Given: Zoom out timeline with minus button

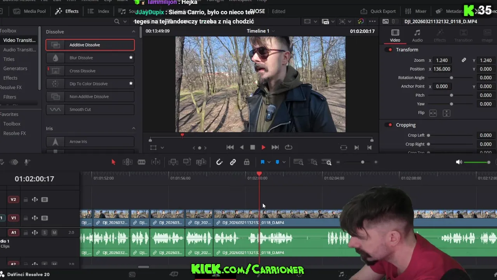Looking at the screenshot, I should pos(338,162).
